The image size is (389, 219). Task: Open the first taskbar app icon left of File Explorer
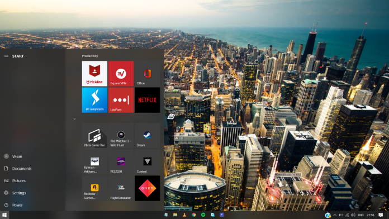166,215
